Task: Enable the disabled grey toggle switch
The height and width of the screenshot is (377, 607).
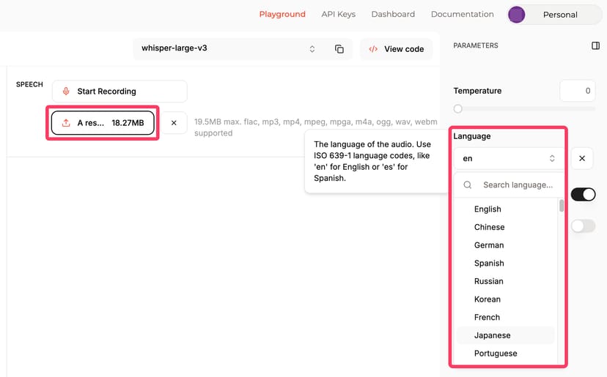Action: tap(583, 226)
